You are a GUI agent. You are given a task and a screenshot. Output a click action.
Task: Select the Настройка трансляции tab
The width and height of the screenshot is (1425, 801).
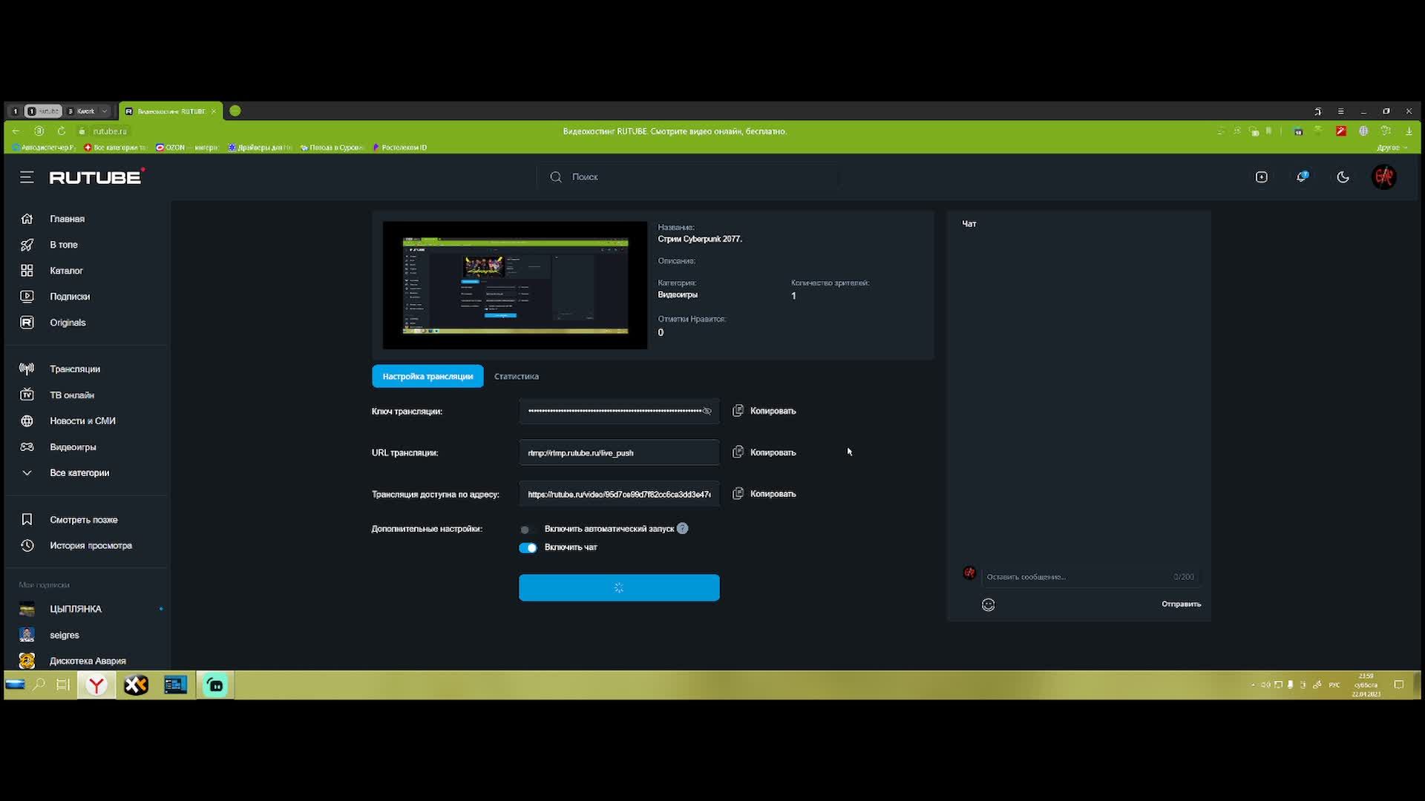[x=427, y=376]
